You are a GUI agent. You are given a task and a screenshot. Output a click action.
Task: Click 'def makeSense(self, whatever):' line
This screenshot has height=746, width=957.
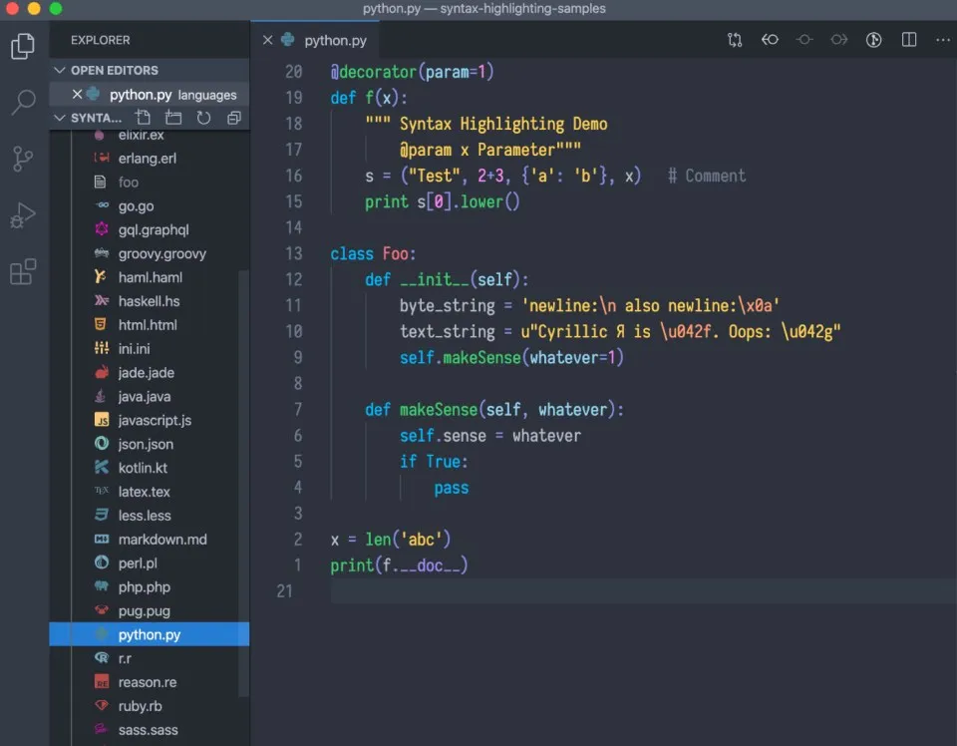coord(494,409)
